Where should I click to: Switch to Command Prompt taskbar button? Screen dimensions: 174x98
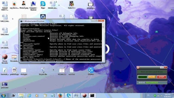(x=92, y=96)
